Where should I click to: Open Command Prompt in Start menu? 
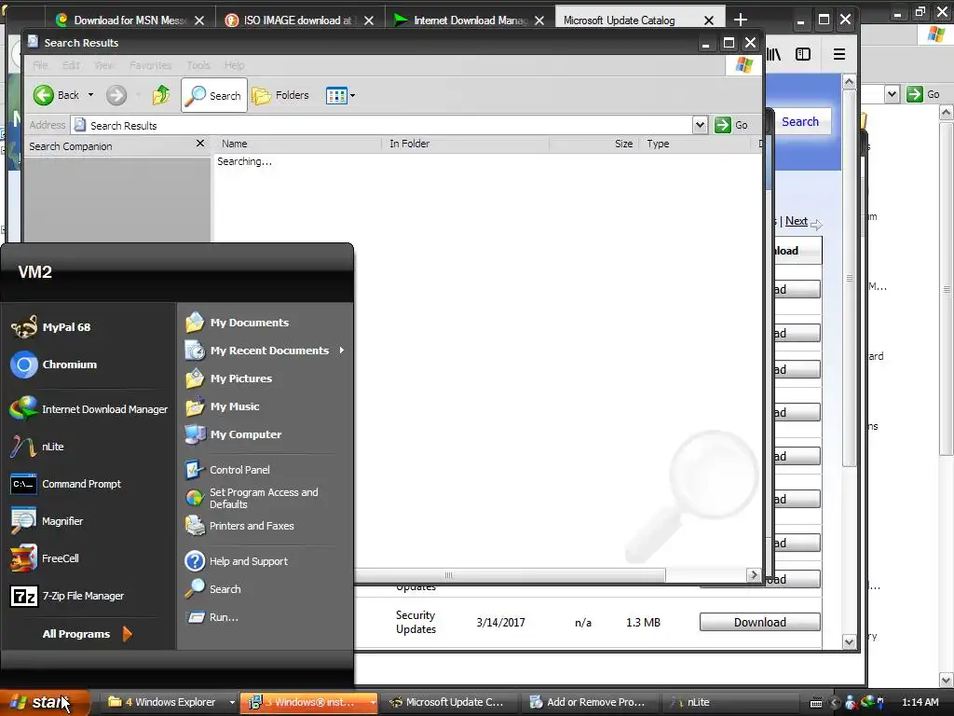tap(66, 484)
